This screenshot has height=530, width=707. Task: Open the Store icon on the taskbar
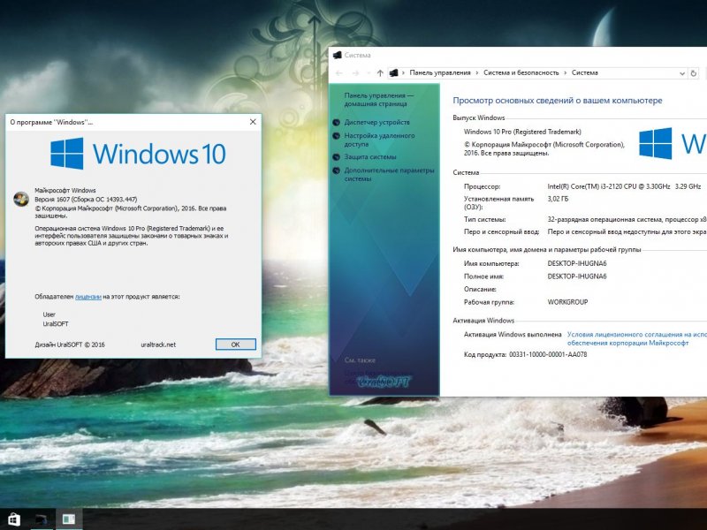pos(14,519)
